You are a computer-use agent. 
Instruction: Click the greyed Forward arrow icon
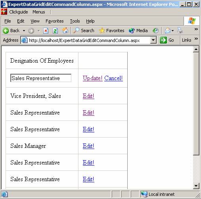tap(31, 31)
